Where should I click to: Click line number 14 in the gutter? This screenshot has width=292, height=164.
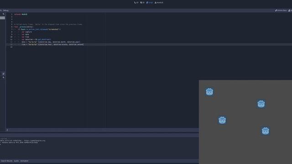[x=11, y=47]
